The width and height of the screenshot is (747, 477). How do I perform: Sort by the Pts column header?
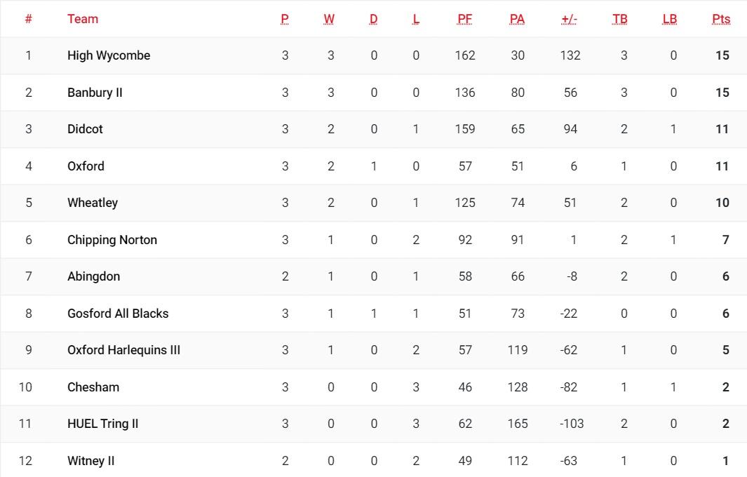721,19
